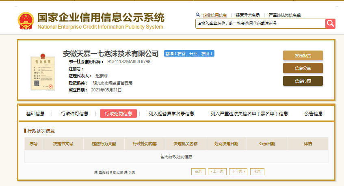This screenshot has height=186, width=344.
Task: Click the 国家企业信用信息公示系统 site title
Action: click(x=101, y=17)
